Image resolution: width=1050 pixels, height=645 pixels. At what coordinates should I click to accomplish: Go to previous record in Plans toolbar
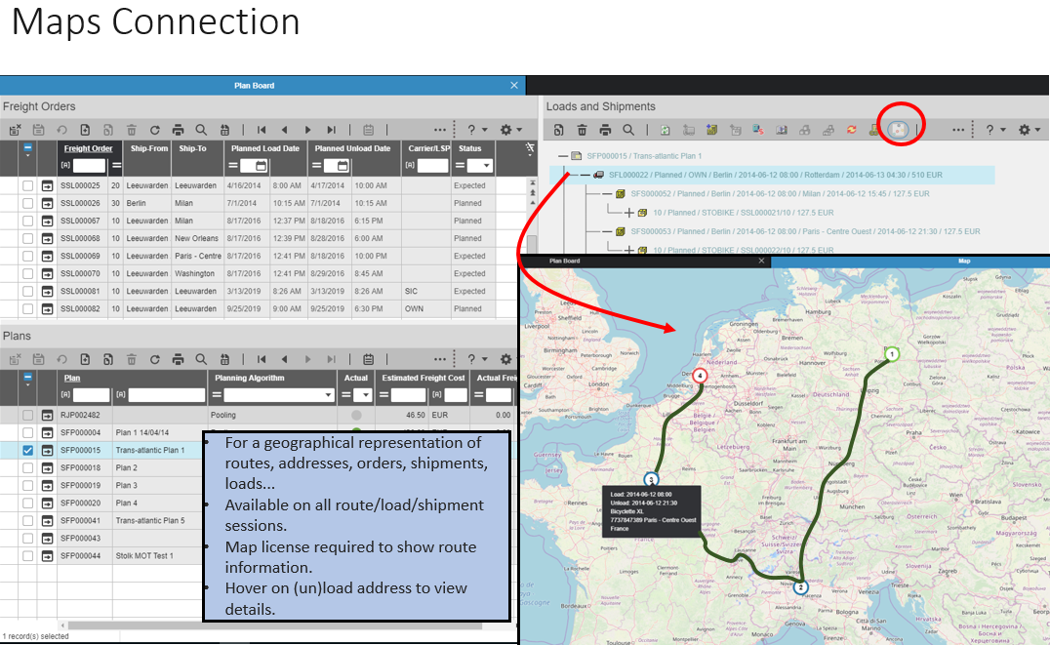click(x=285, y=360)
